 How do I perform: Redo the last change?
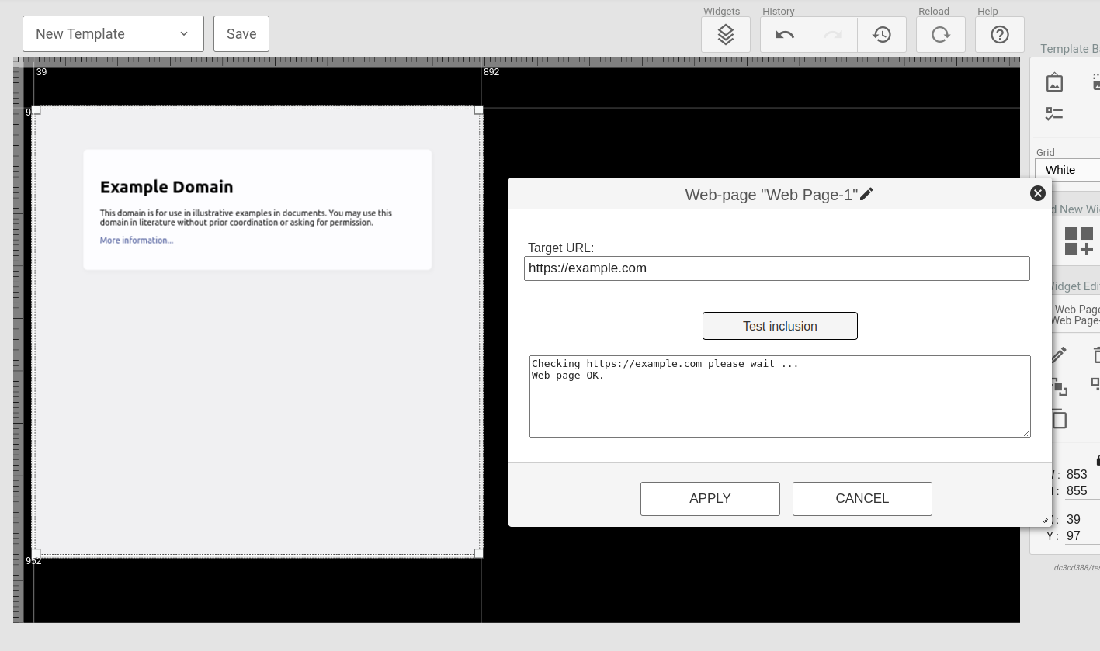tap(832, 34)
